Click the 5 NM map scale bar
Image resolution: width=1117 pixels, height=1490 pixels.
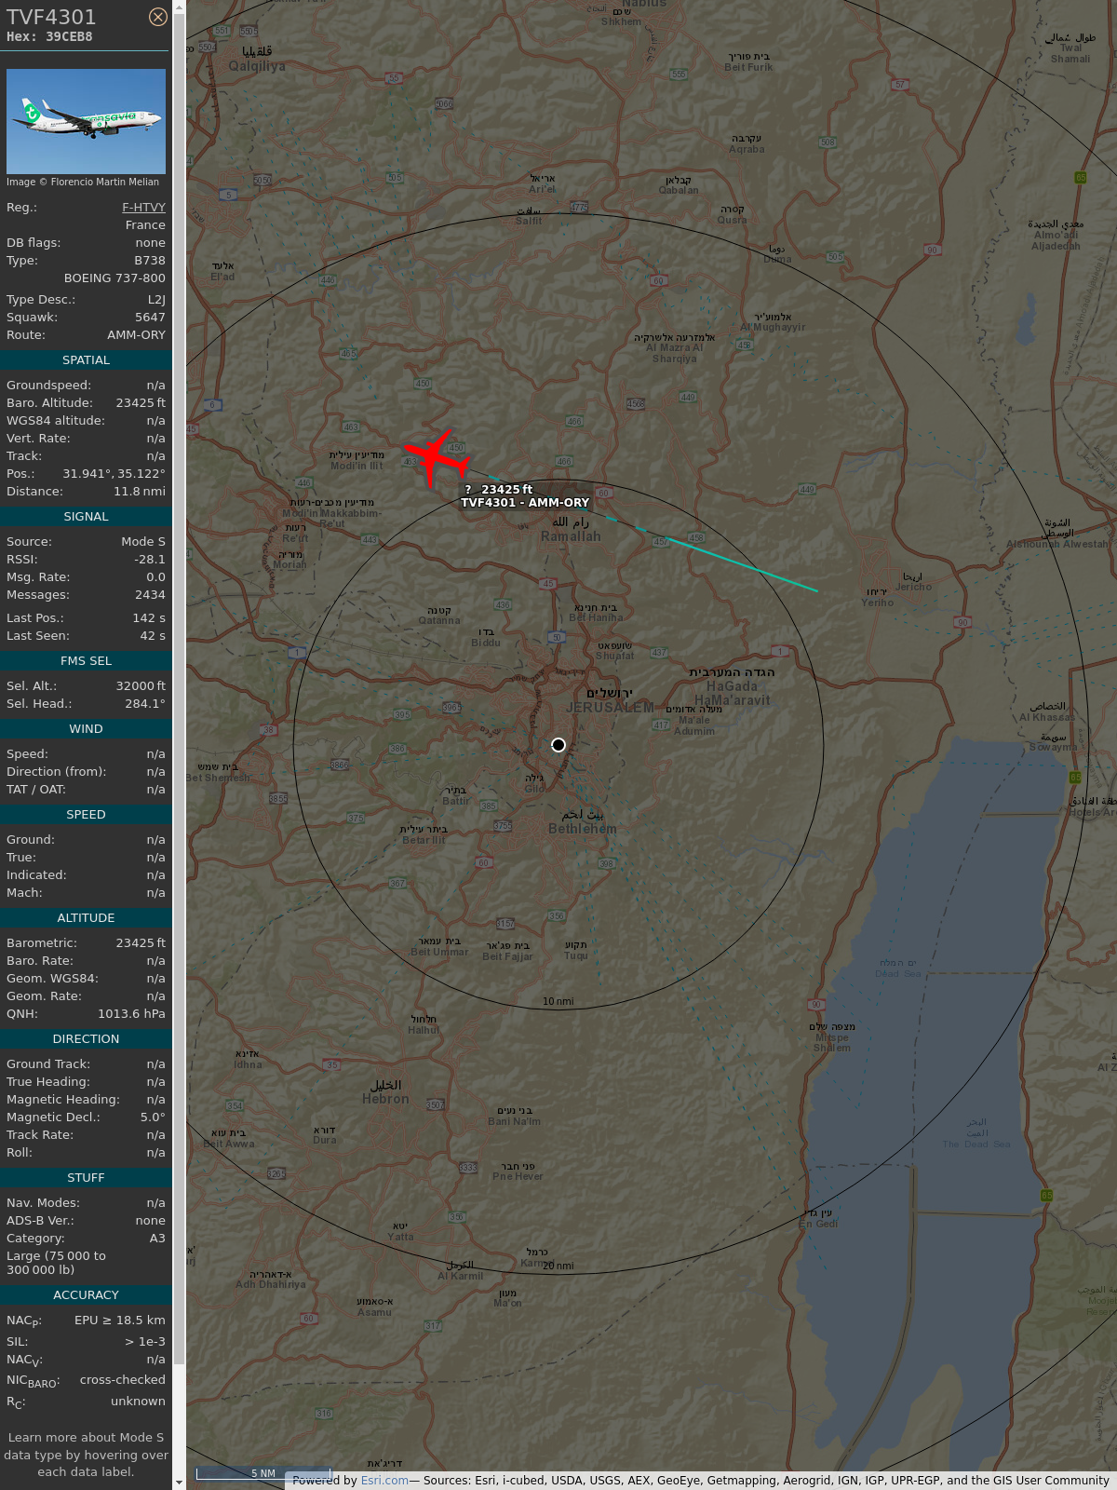263,1473
